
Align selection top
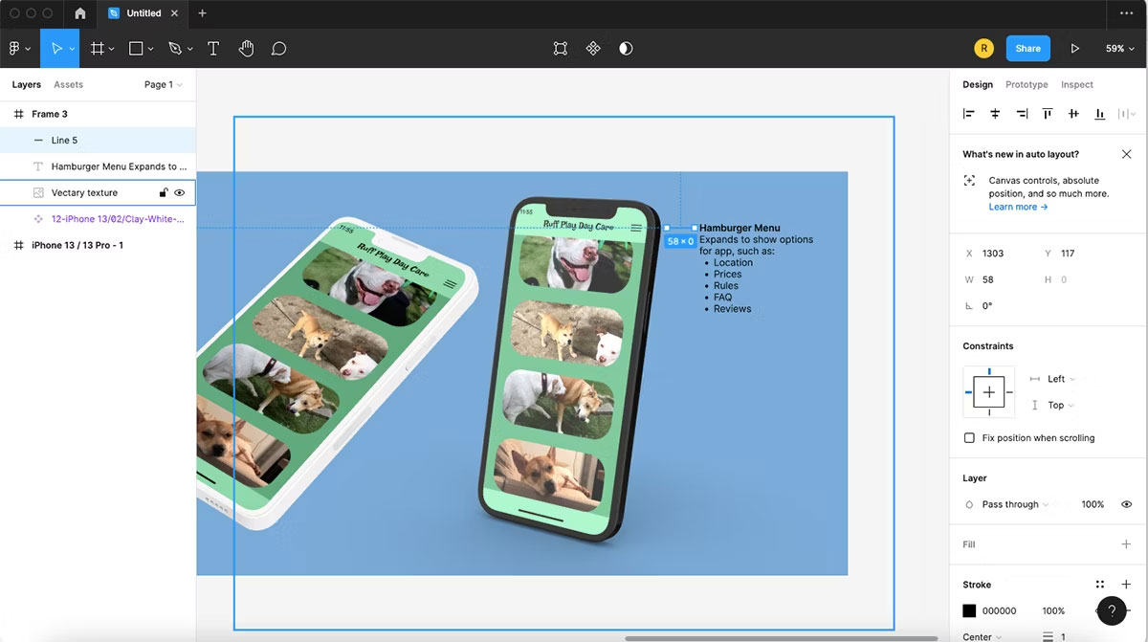[1048, 114]
